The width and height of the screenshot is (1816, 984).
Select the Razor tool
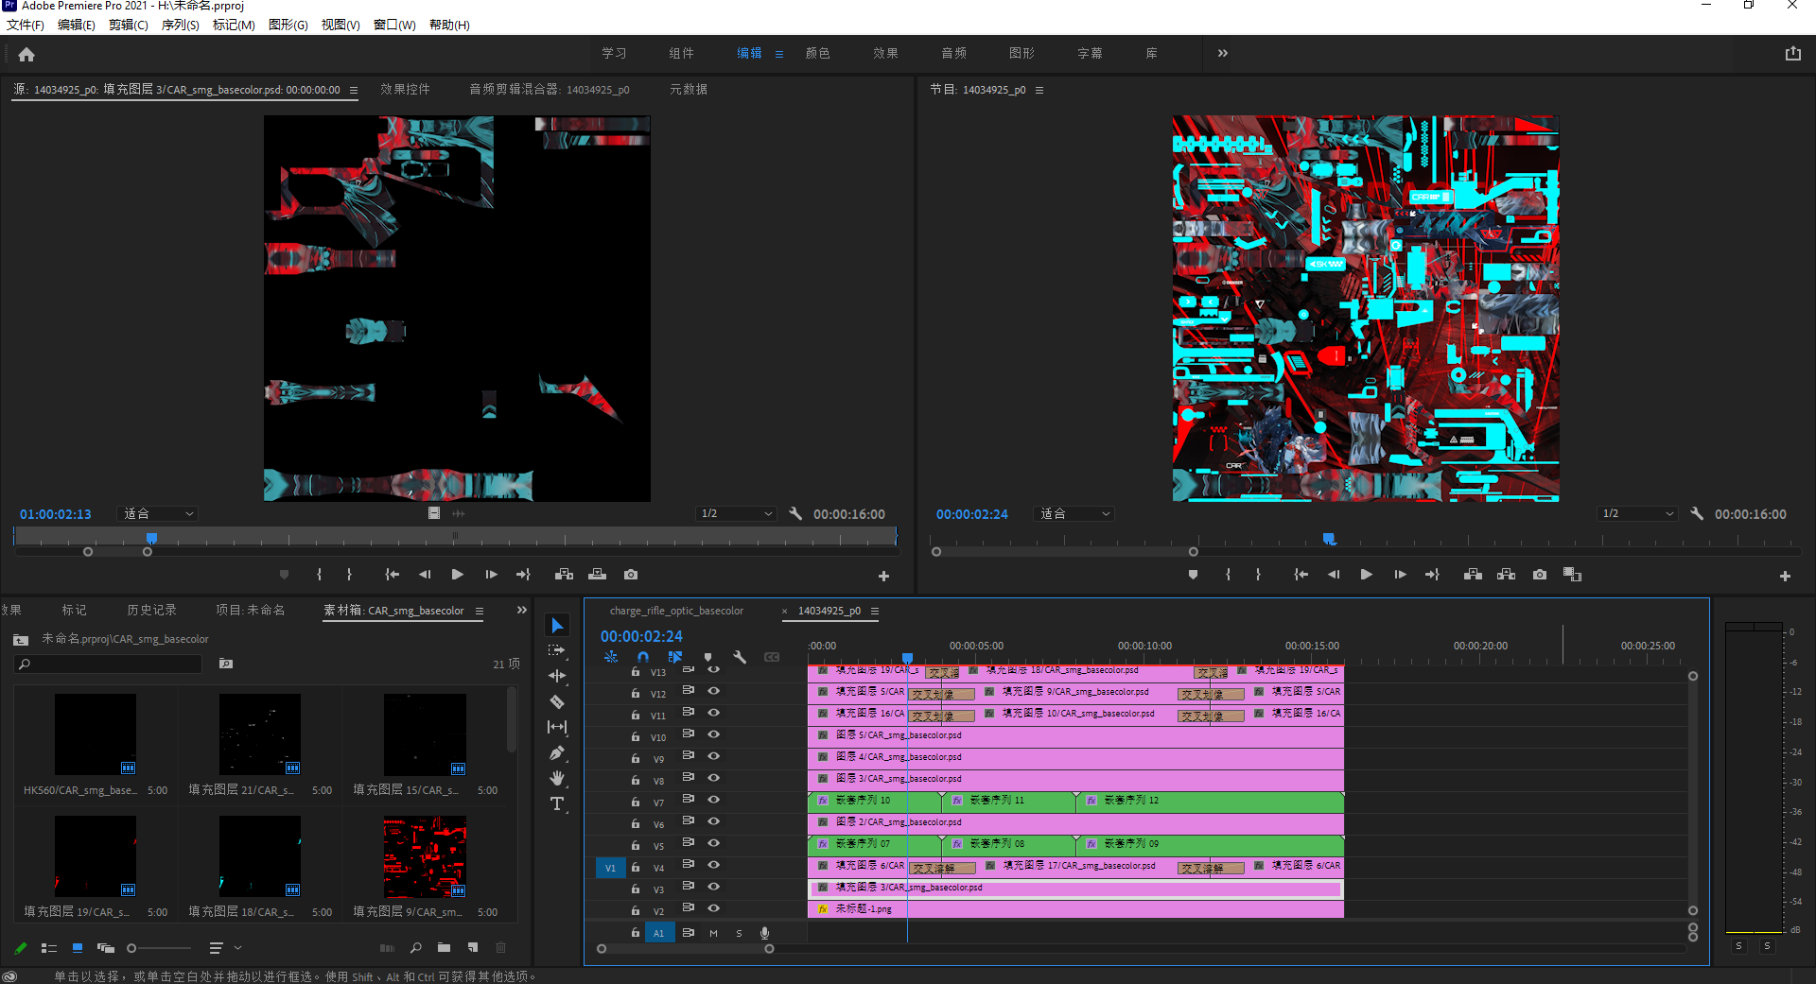(x=557, y=701)
